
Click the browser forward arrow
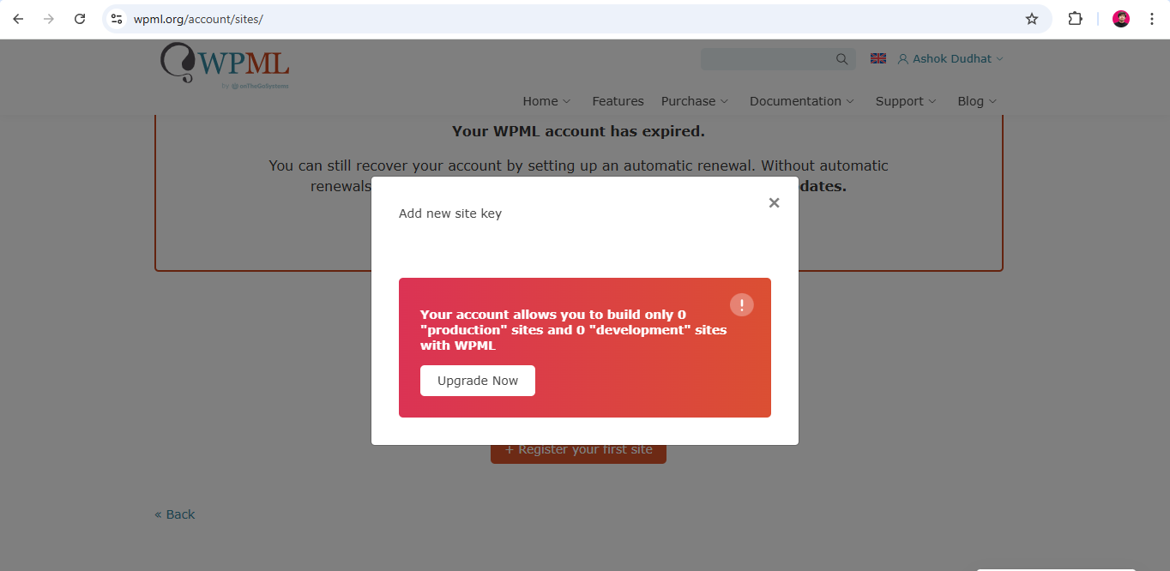[x=49, y=19]
